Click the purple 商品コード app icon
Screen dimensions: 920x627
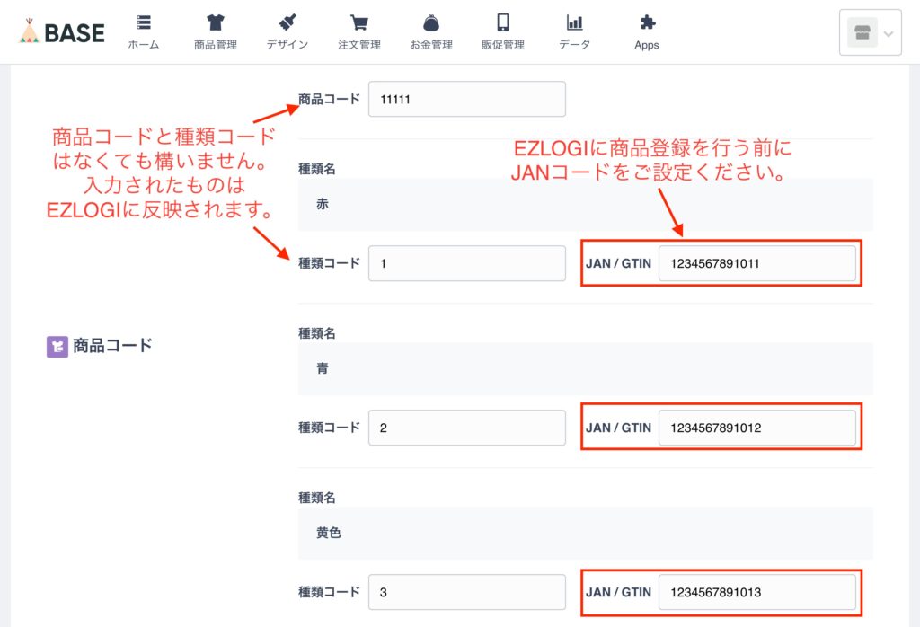click(57, 346)
